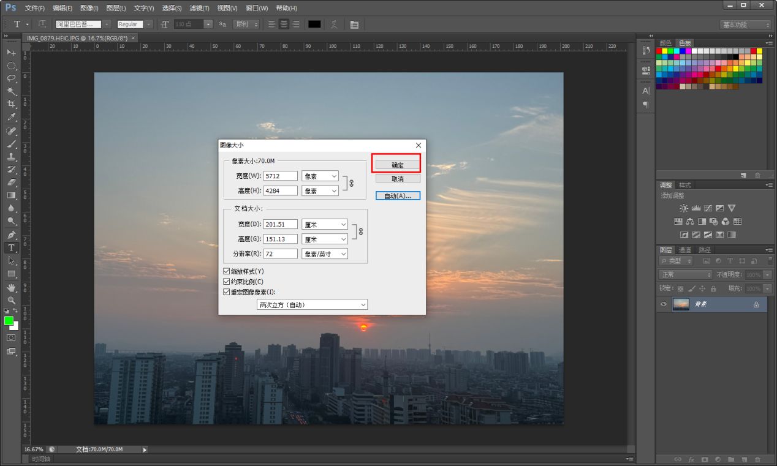Center-align text in options bar

[x=284, y=24]
